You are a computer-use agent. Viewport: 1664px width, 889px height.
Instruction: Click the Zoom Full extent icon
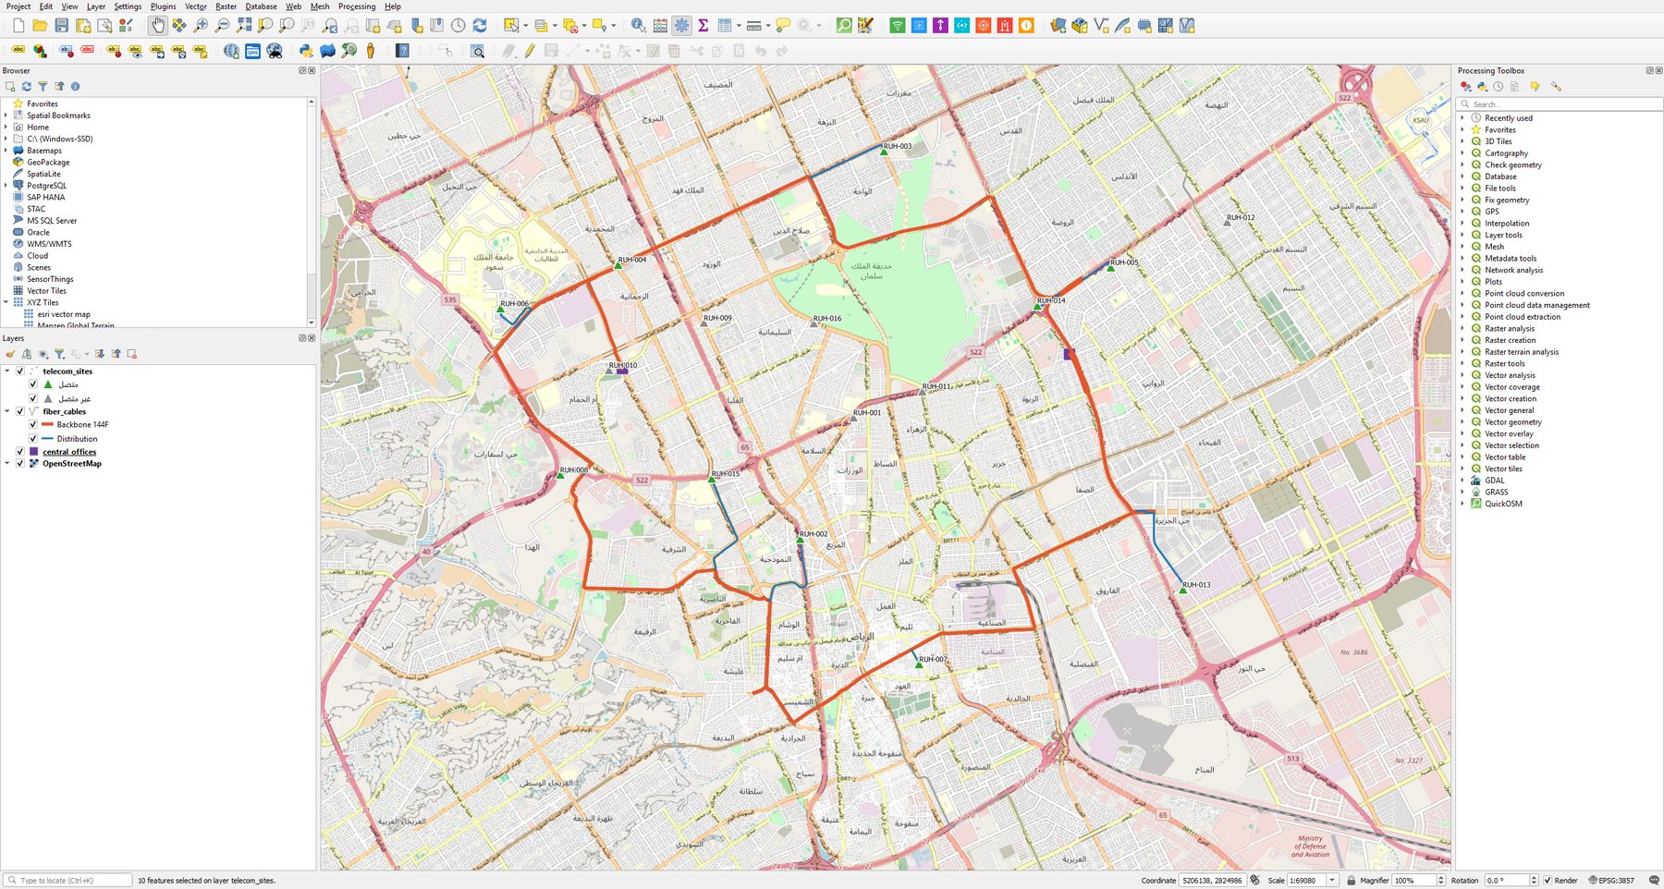coord(244,26)
